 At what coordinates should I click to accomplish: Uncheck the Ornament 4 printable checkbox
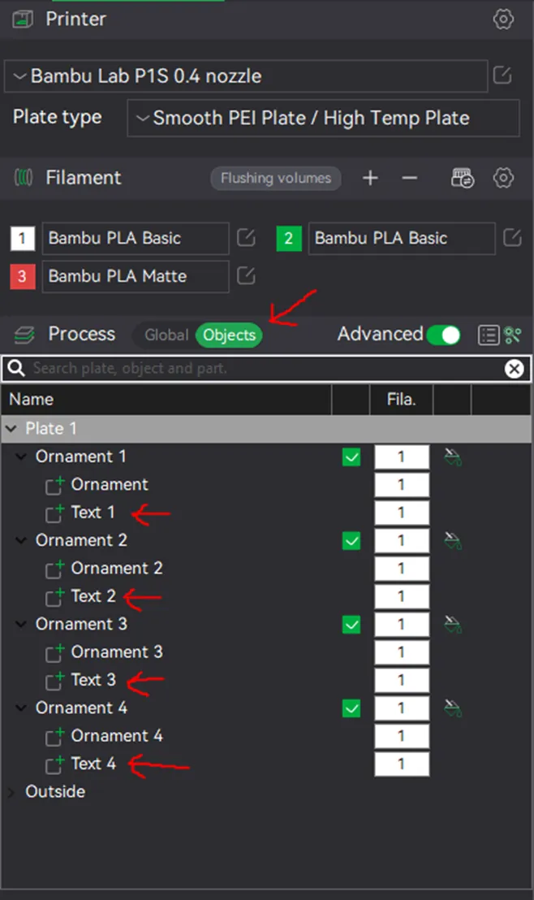click(351, 708)
